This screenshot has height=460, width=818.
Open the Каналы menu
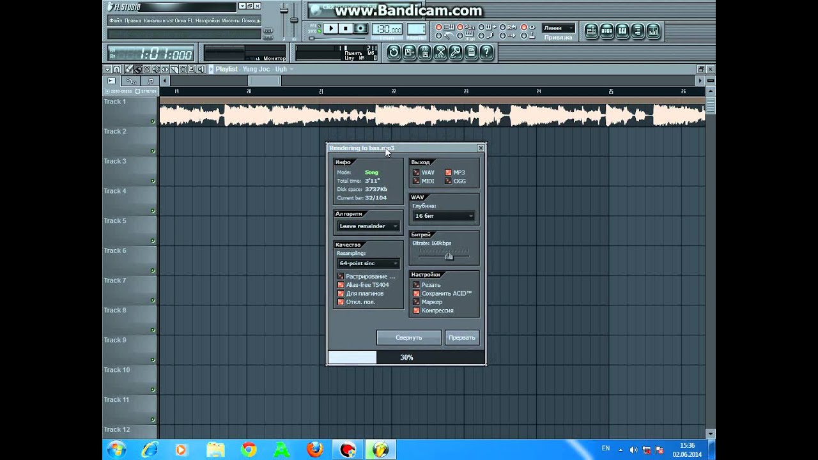tap(153, 20)
